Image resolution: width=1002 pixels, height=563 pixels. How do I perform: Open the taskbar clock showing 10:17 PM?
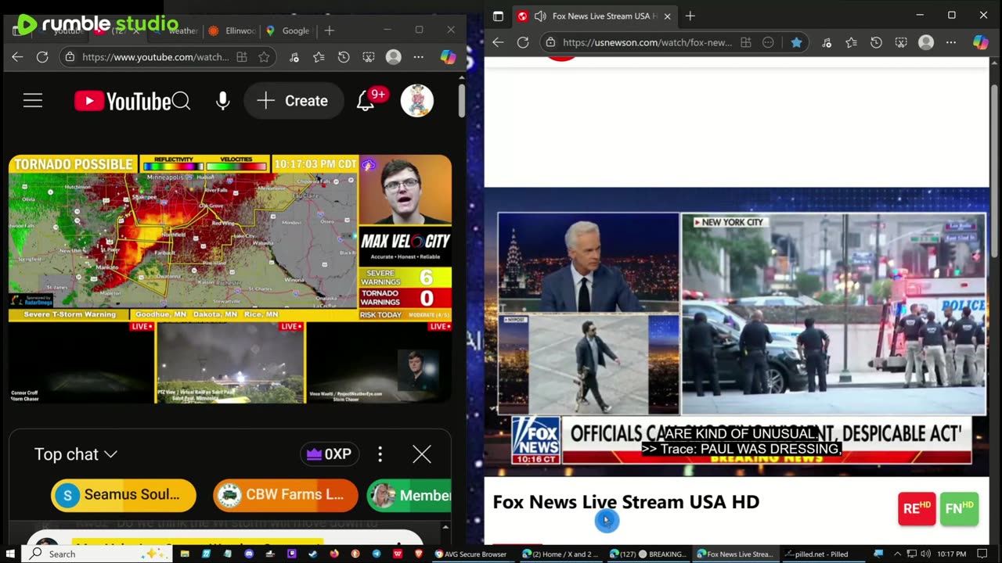[952, 554]
